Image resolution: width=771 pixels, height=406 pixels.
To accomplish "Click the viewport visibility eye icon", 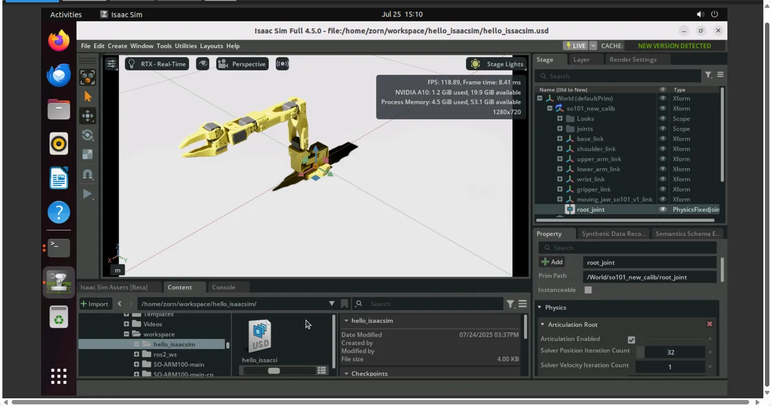I will (x=203, y=64).
